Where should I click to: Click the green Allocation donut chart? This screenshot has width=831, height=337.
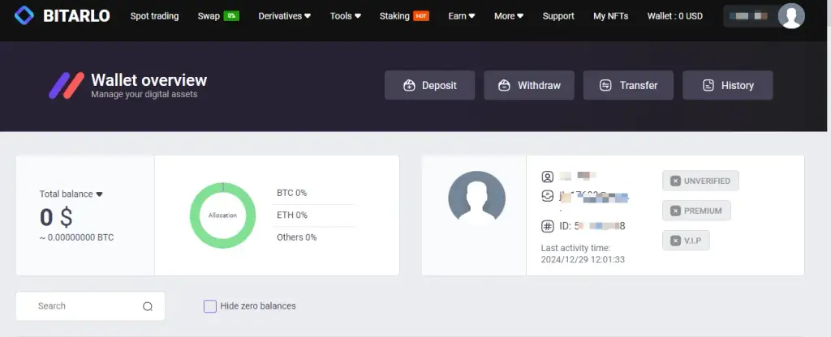(222, 215)
